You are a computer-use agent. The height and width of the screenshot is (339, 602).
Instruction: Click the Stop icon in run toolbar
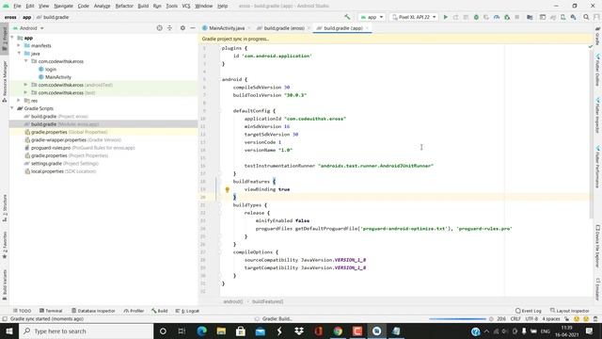[517, 17]
